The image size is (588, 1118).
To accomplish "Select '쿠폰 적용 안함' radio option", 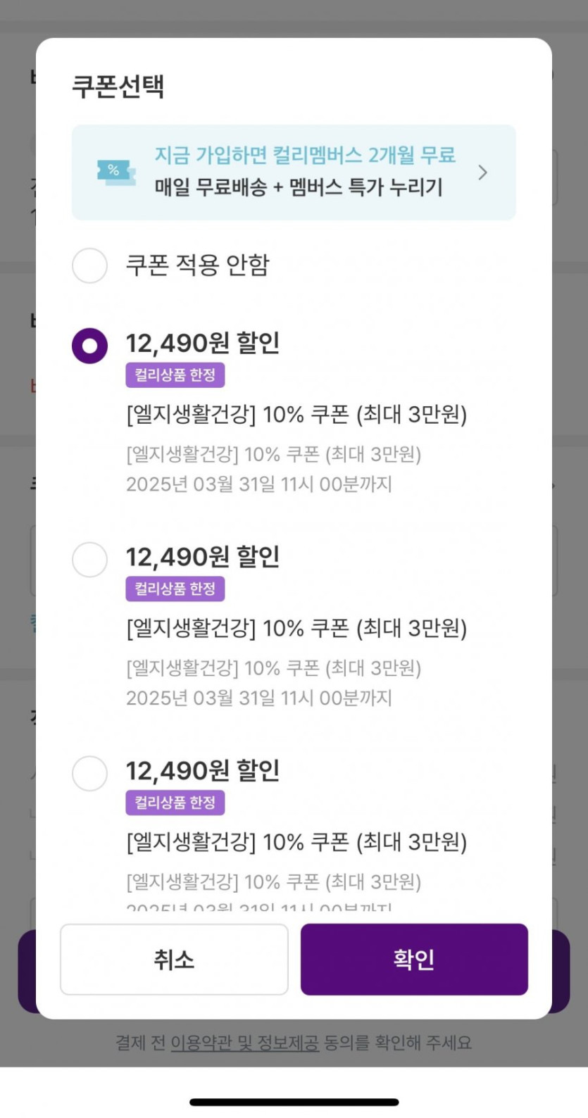I will (x=90, y=265).
